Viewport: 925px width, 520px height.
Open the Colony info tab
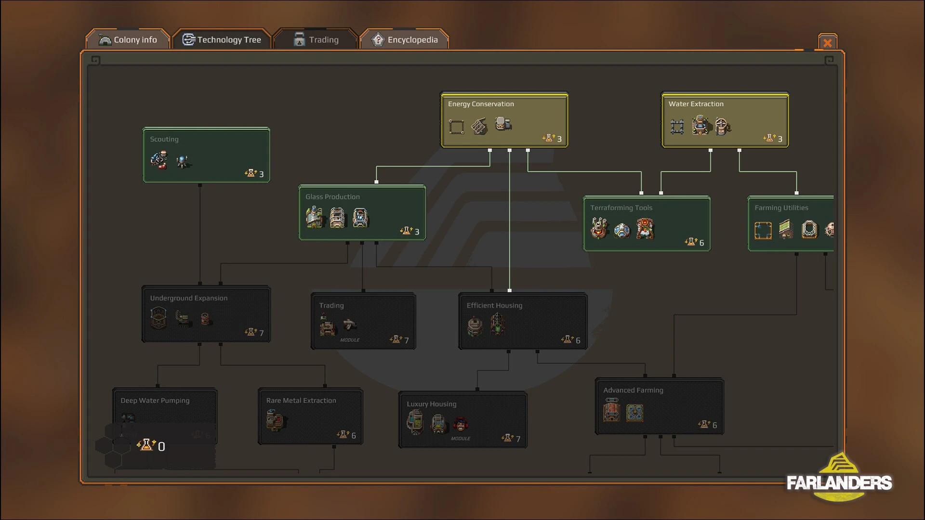(x=128, y=40)
